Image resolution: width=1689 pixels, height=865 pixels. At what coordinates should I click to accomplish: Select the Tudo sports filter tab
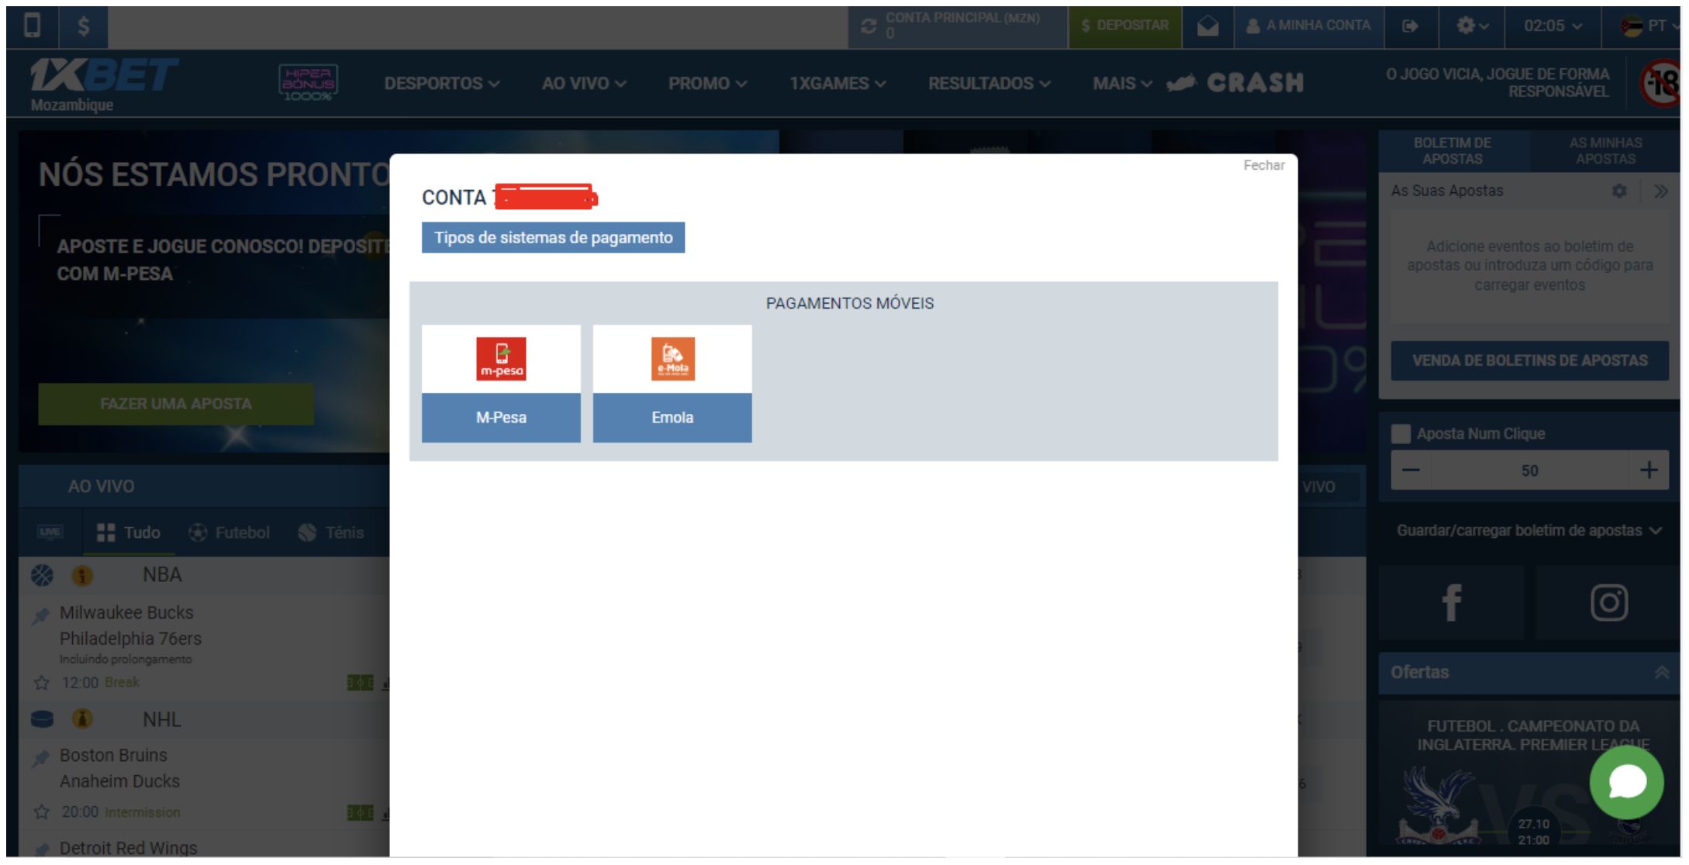[x=129, y=532]
